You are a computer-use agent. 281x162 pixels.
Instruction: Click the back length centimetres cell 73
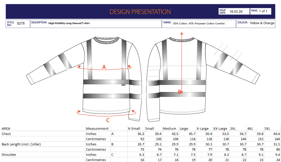pos(142,149)
